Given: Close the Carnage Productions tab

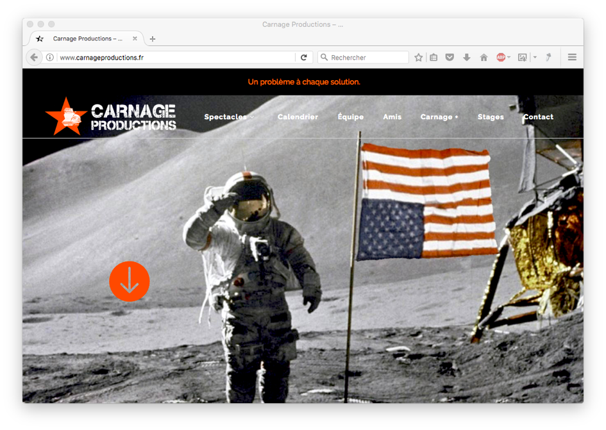Looking at the screenshot, I should pyautogui.click(x=135, y=38).
